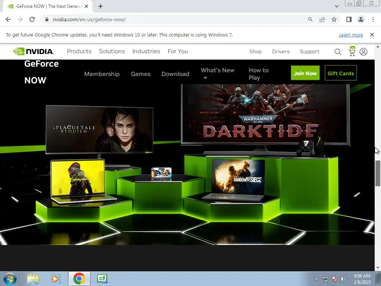Open the How to Play page
Image resolution: width=381 pixels, height=286 pixels.
point(259,74)
